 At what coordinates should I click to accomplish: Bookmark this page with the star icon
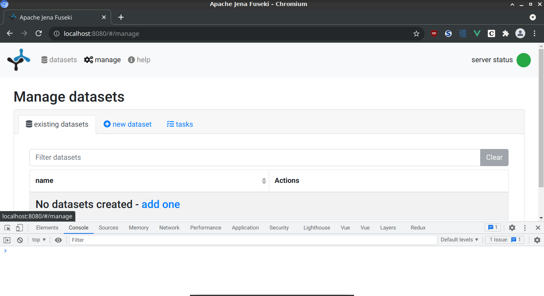[x=416, y=33]
